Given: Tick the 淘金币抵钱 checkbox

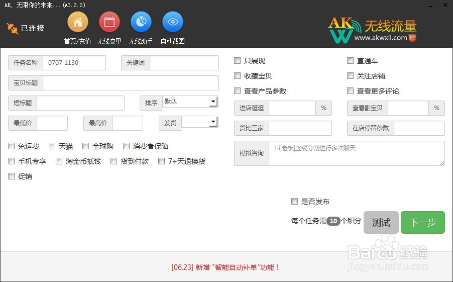Looking at the screenshot, I should 59,161.
